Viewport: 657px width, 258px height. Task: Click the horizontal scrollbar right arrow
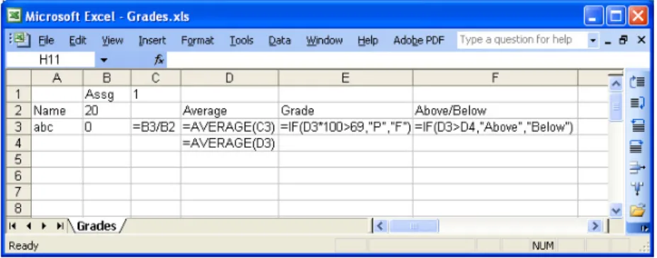pyautogui.click(x=595, y=226)
